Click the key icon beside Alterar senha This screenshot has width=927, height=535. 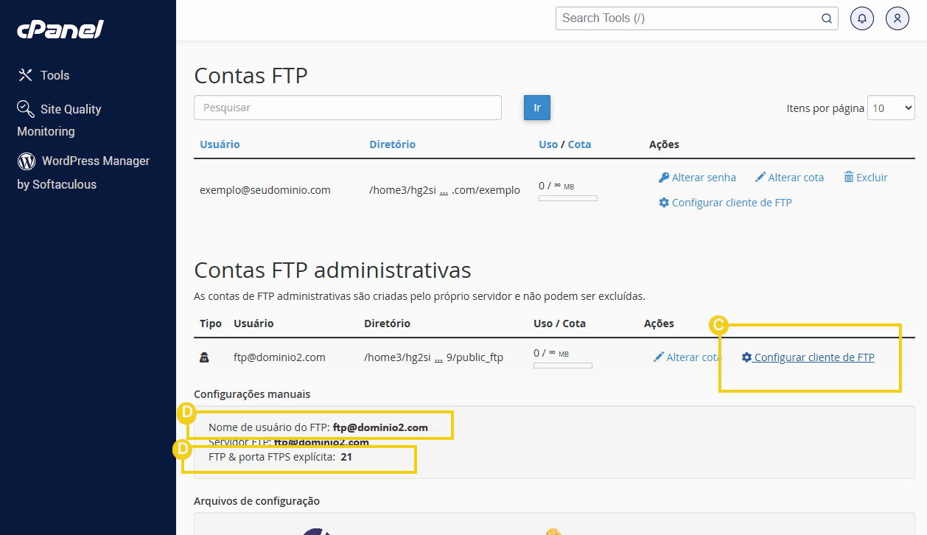[664, 178]
